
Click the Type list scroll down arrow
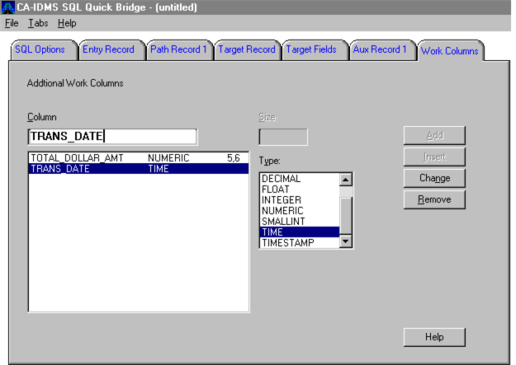click(346, 241)
